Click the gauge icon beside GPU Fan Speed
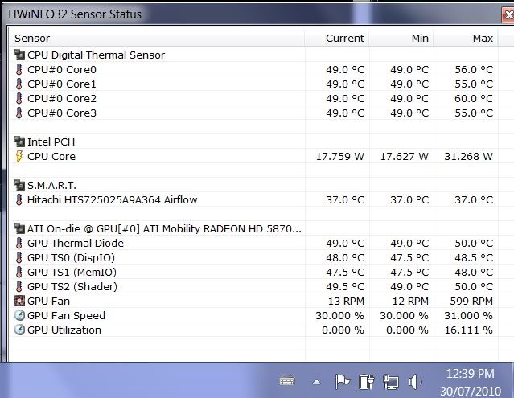Viewport: 514px width, 398px height. point(19,315)
